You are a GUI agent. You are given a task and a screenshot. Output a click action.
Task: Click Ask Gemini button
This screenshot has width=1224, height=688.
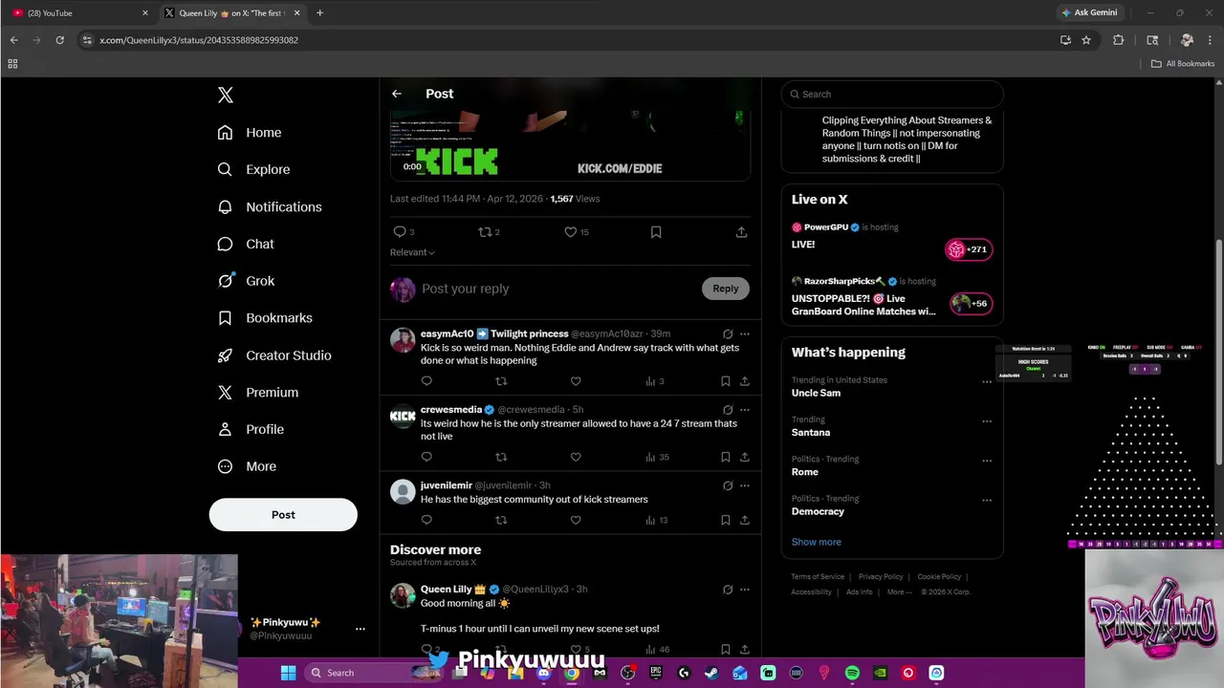[1089, 12]
